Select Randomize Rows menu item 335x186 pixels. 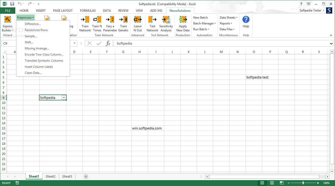(x=43, y=30)
